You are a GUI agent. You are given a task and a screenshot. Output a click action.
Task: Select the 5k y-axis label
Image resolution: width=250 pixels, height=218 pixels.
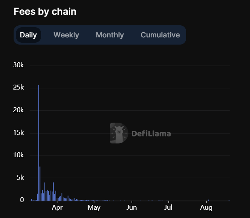20,178
